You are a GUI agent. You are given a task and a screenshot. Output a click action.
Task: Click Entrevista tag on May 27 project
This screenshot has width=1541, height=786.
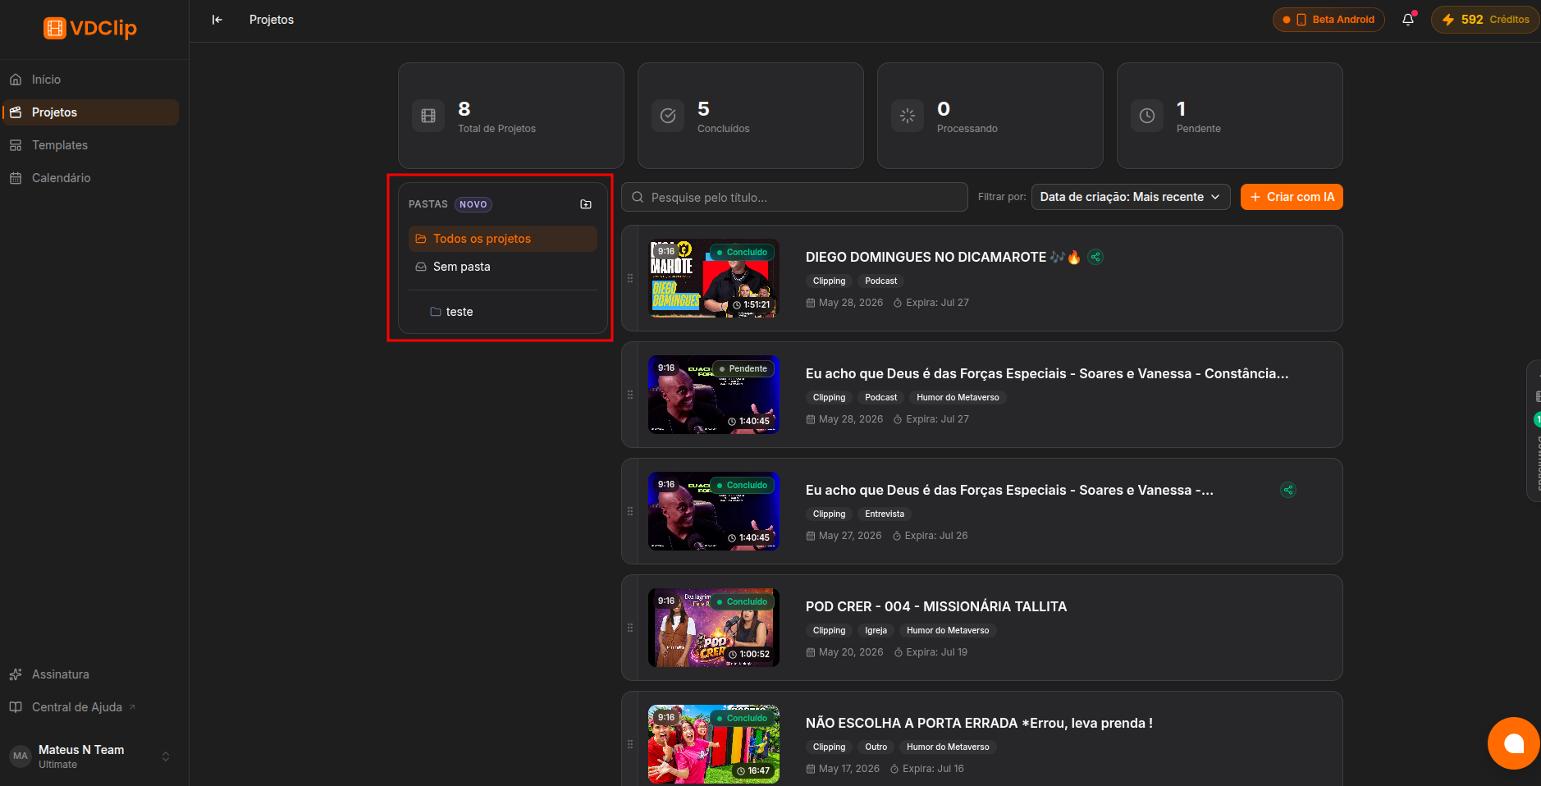point(885,514)
